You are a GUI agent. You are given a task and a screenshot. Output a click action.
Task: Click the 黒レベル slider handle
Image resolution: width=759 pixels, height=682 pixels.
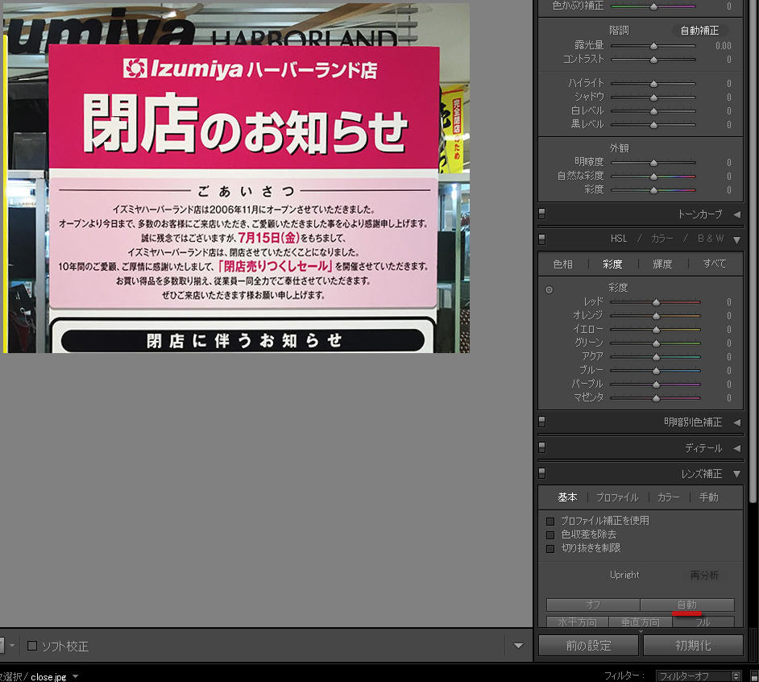click(654, 124)
